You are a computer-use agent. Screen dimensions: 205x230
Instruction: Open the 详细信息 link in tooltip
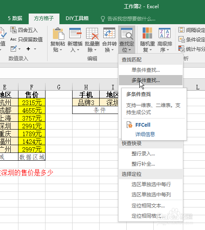coord(145,134)
